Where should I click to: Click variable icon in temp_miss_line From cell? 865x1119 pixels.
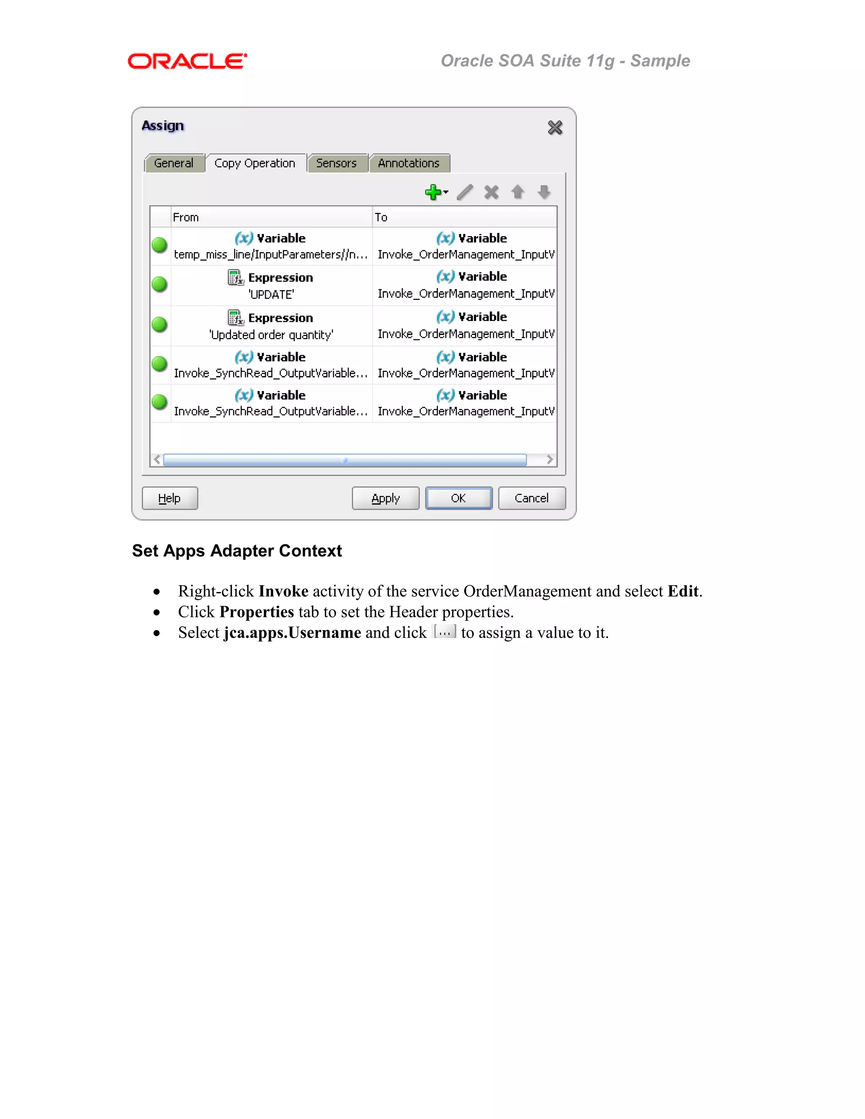[x=244, y=238]
